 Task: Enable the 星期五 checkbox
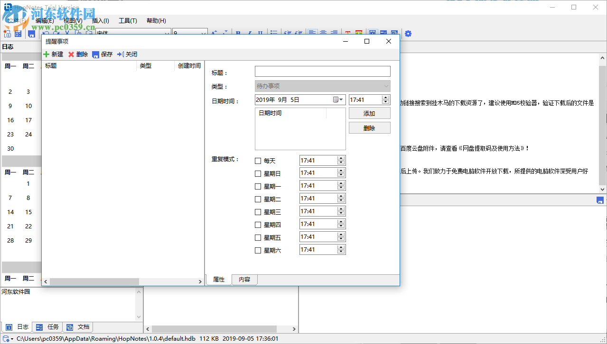point(258,237)
